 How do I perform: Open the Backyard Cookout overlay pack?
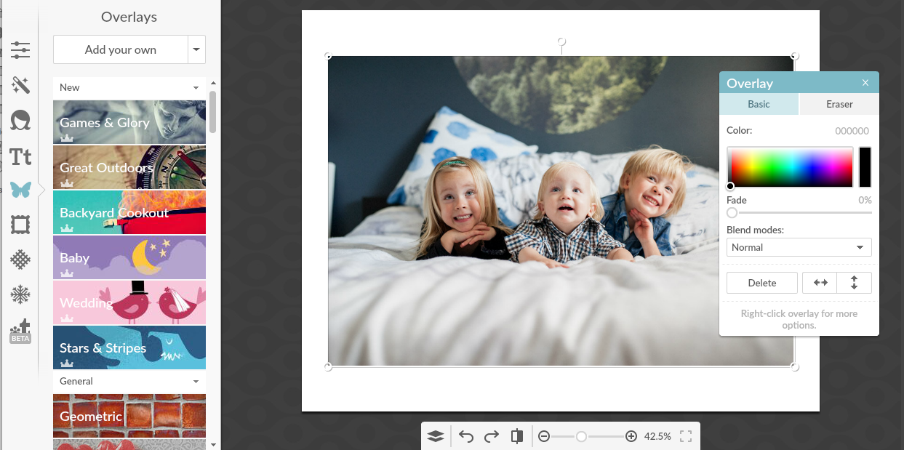click(x=129, y=212)
